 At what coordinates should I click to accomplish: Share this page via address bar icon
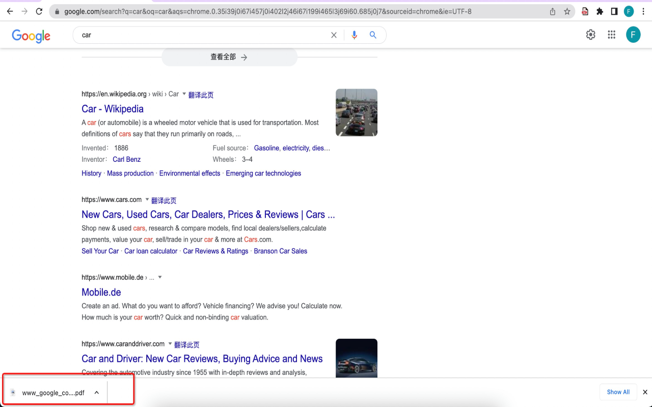pyautogui.click(x=553, y=11)
